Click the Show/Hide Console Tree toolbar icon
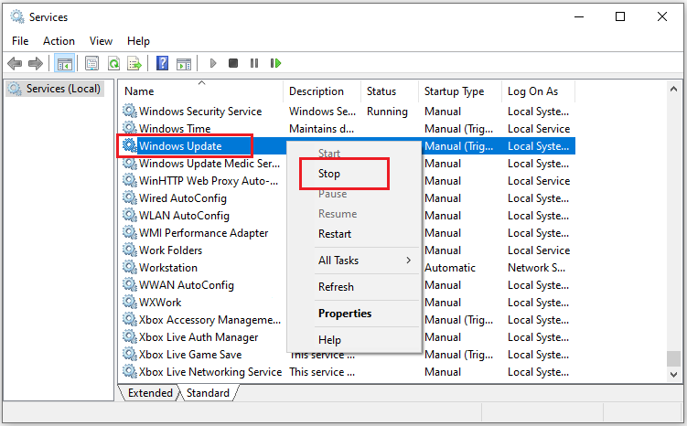687x426 pixels. click(x=64, y=63)
